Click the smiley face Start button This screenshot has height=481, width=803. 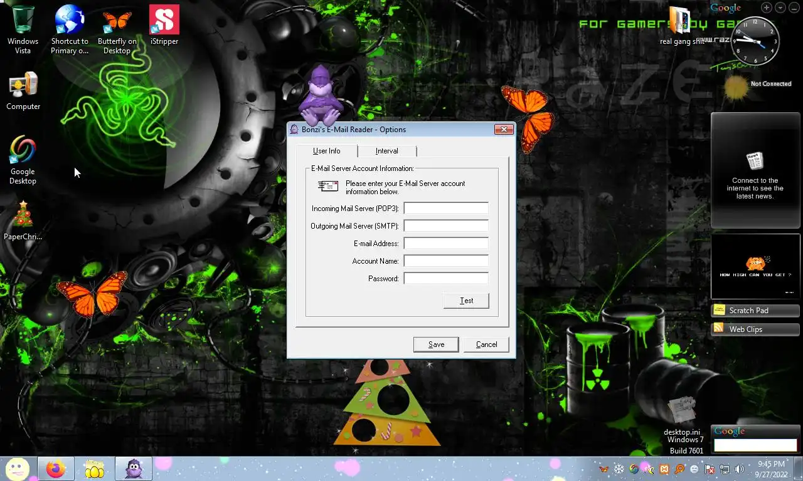[x=18, y=469]
